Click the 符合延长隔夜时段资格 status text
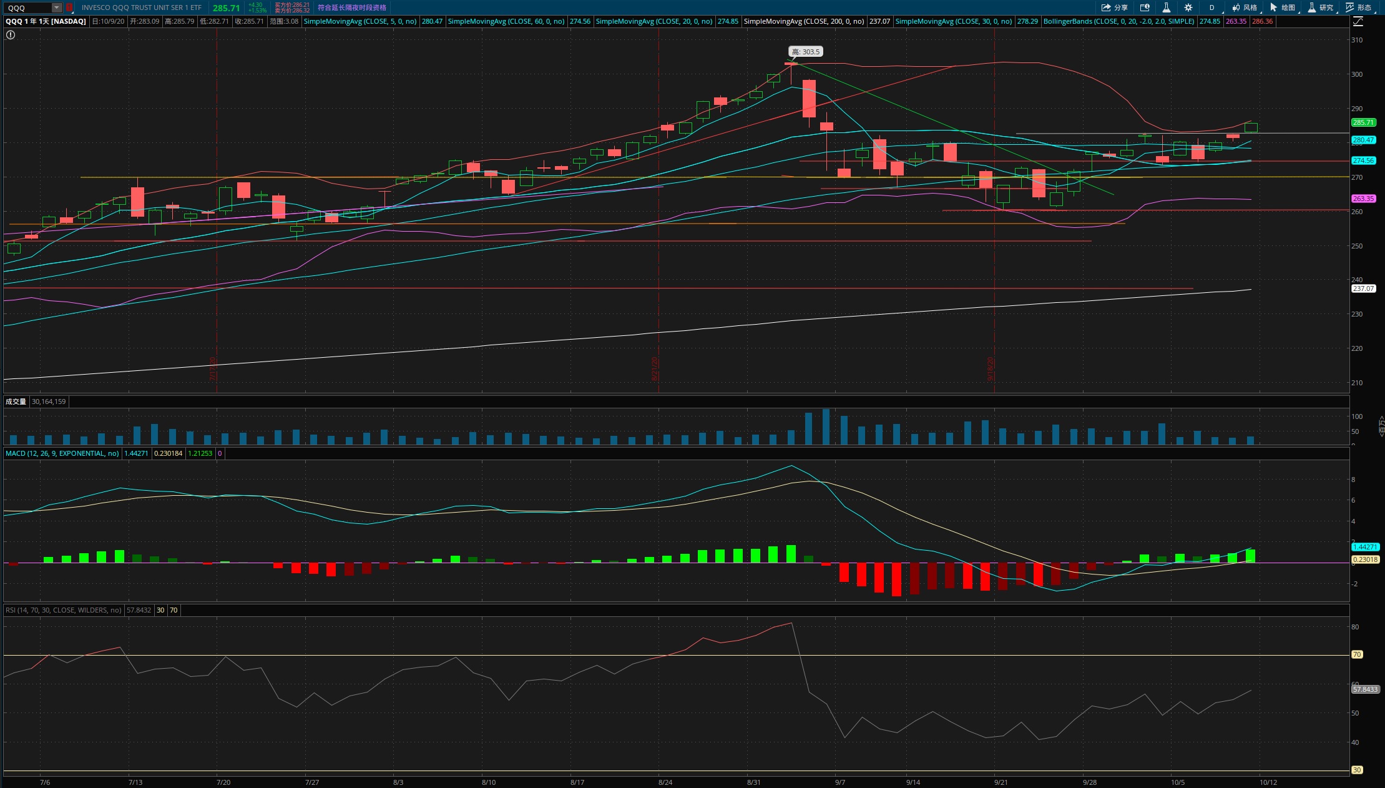The width and height of the screenshot is (1385, 788). [352, 7]
